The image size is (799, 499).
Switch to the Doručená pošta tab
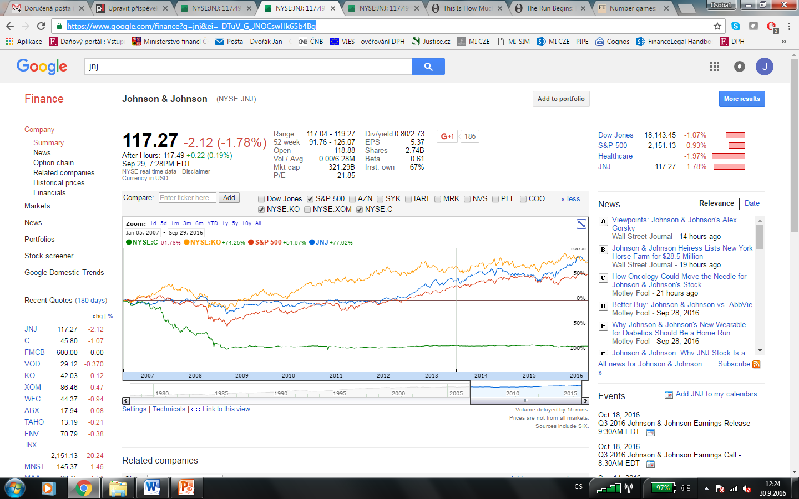pos(47,8)
